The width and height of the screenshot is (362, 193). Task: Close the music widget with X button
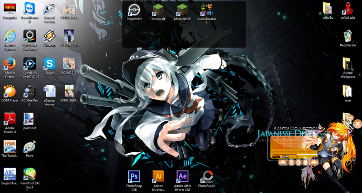(357, 124)
